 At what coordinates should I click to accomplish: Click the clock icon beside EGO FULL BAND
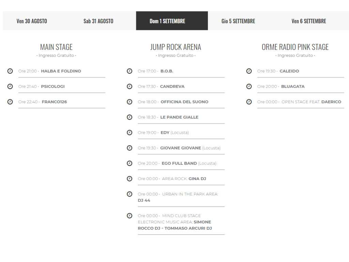129,163
